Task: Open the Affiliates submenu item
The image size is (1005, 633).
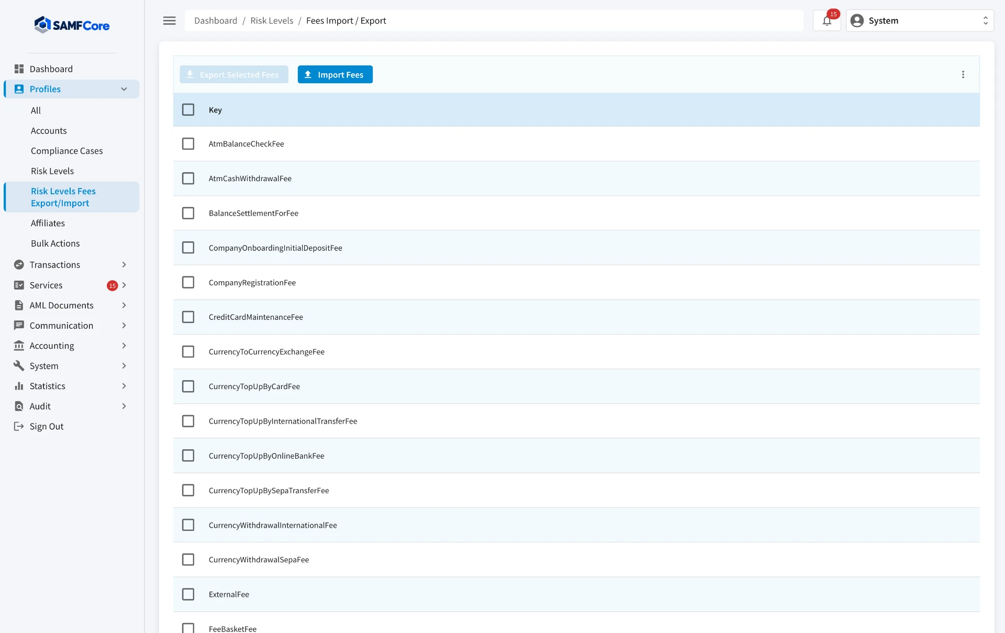Action: 48,223
